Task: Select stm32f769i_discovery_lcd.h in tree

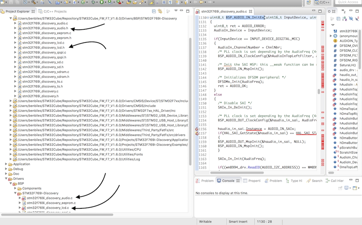Action: [44, 48]
